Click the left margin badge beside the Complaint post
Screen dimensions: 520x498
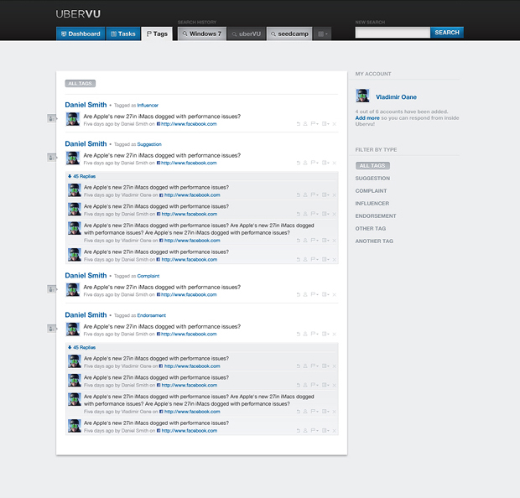[x=51, y=288]
